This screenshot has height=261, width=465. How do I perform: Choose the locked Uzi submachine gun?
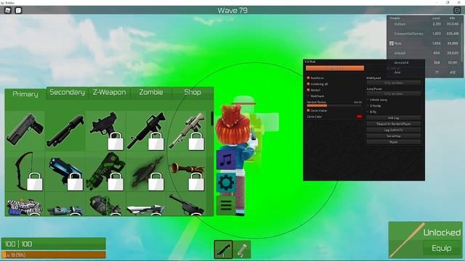coord(105,130)
